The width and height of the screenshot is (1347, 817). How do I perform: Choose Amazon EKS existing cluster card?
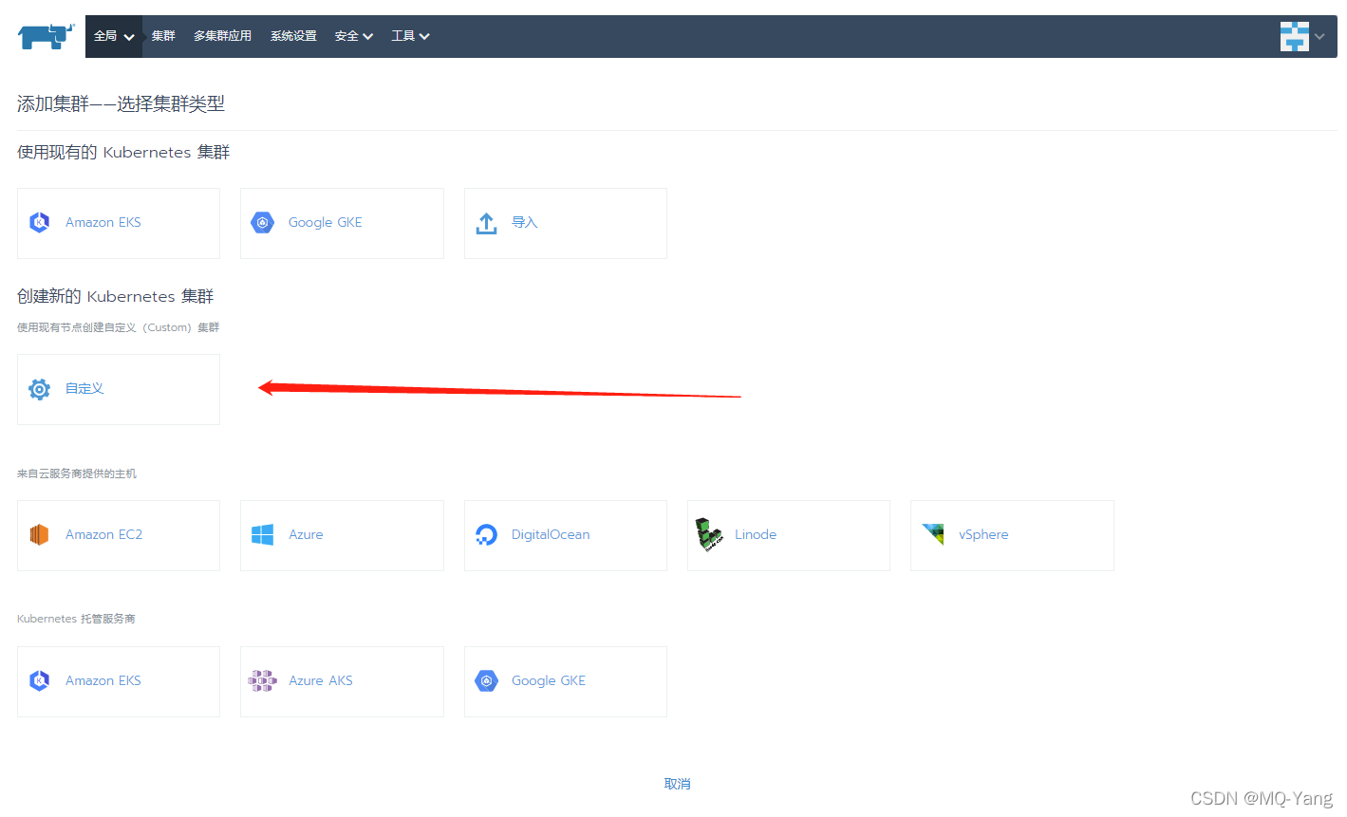pos(119,223)
